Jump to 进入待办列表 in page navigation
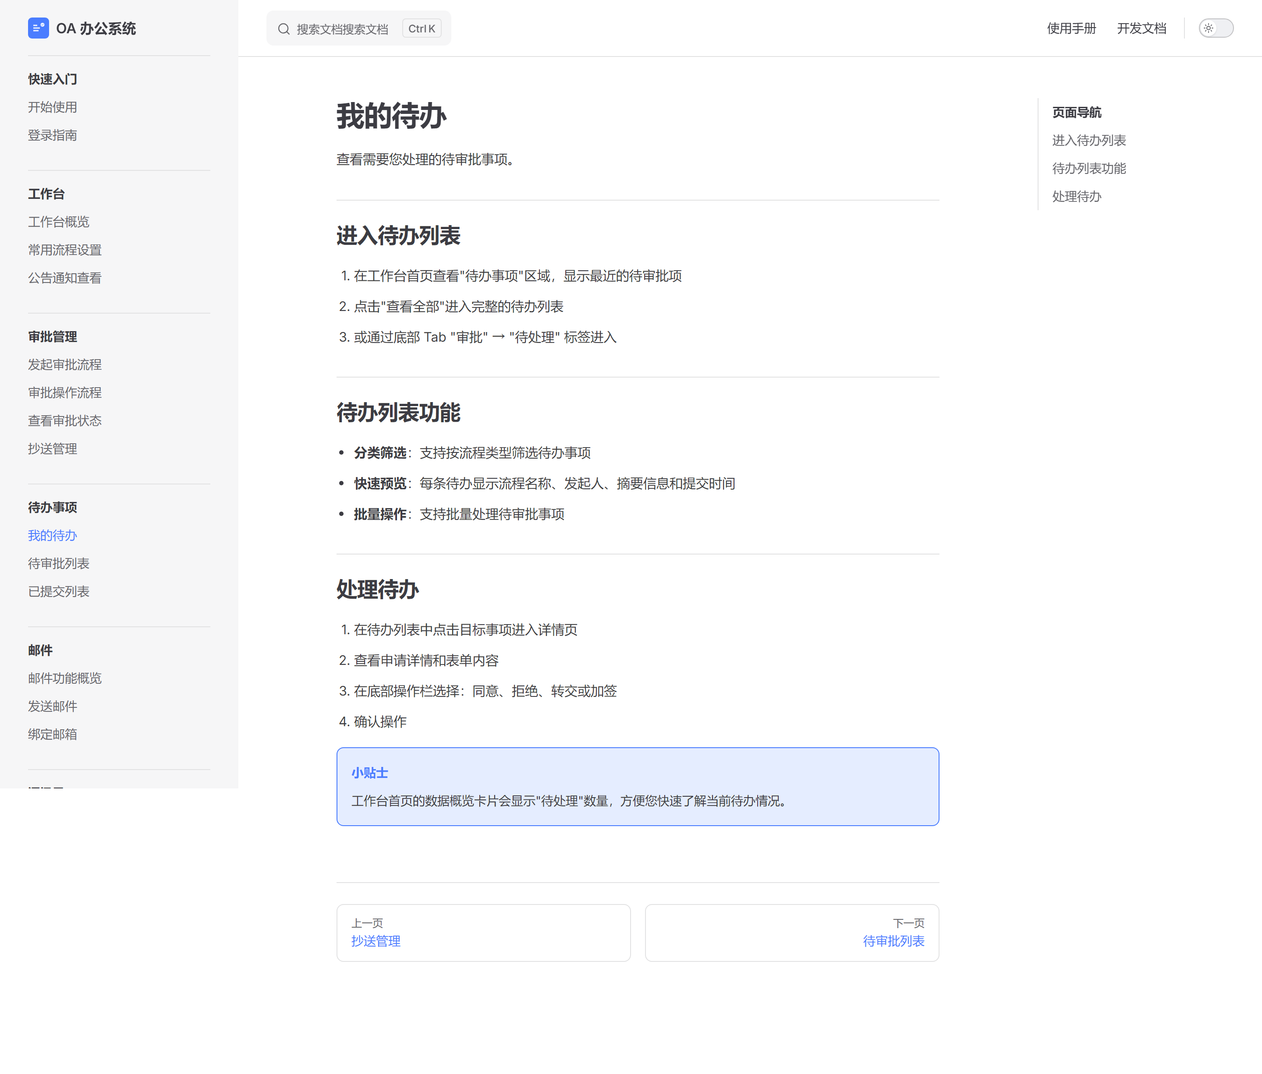This screenshot has height=1074, width=1262. click(1089, 141)
